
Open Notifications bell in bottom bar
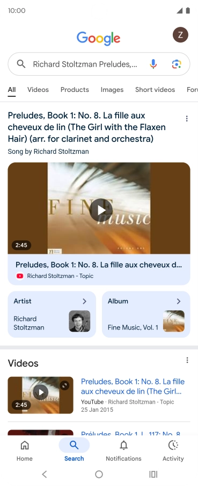click(123, 450)
